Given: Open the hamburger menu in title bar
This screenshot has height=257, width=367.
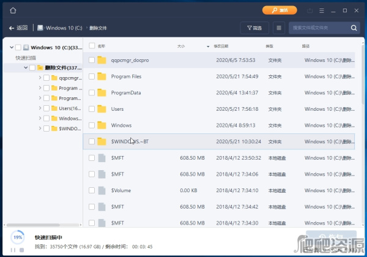Looking at the screenshot, I should point(321,10).
